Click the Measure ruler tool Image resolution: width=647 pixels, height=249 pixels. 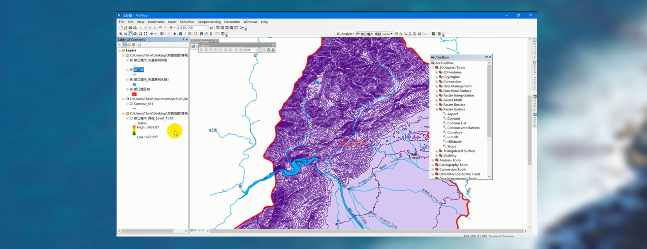point(195,34)
